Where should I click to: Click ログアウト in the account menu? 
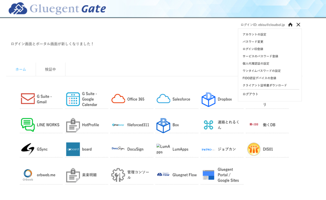[250, 94]
